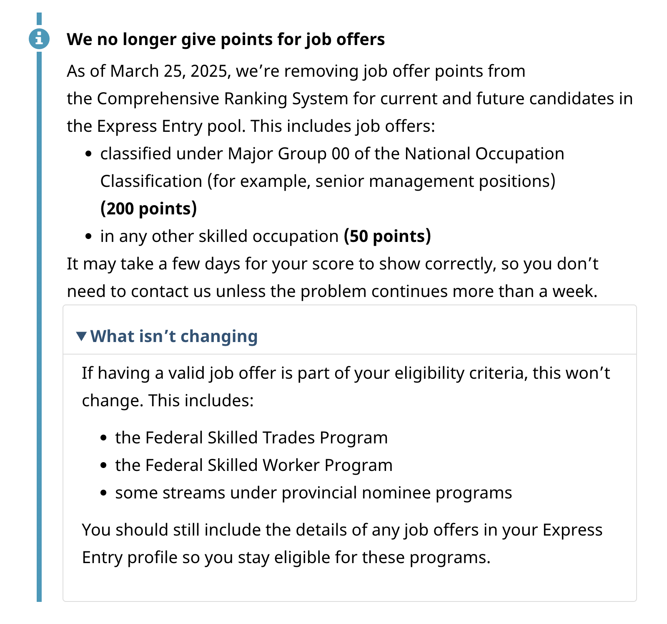Click the "It may take a few days" line
The image size is (667, 624).
pos(332,264)
